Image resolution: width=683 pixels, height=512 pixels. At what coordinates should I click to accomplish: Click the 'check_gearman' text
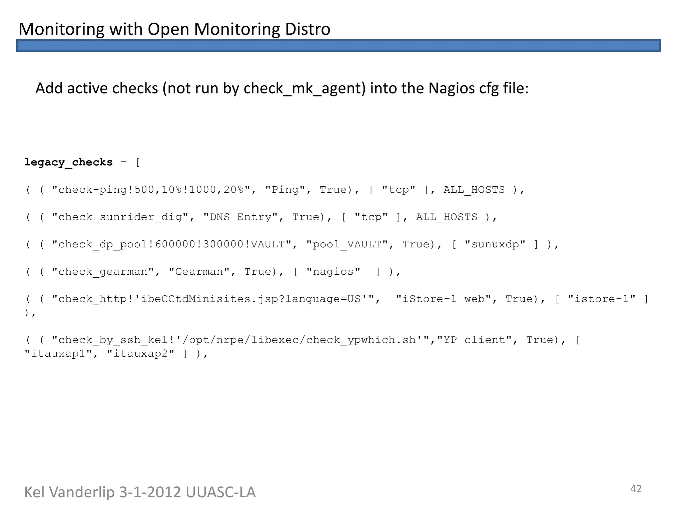click(103, 272)
